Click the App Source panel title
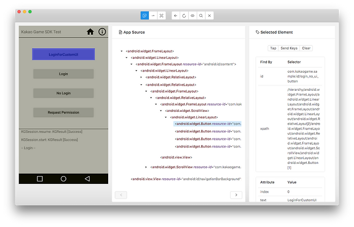 point(134,32)
